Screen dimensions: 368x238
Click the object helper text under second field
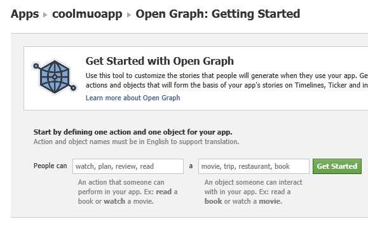pyautogui.click(x=253, y=192)
